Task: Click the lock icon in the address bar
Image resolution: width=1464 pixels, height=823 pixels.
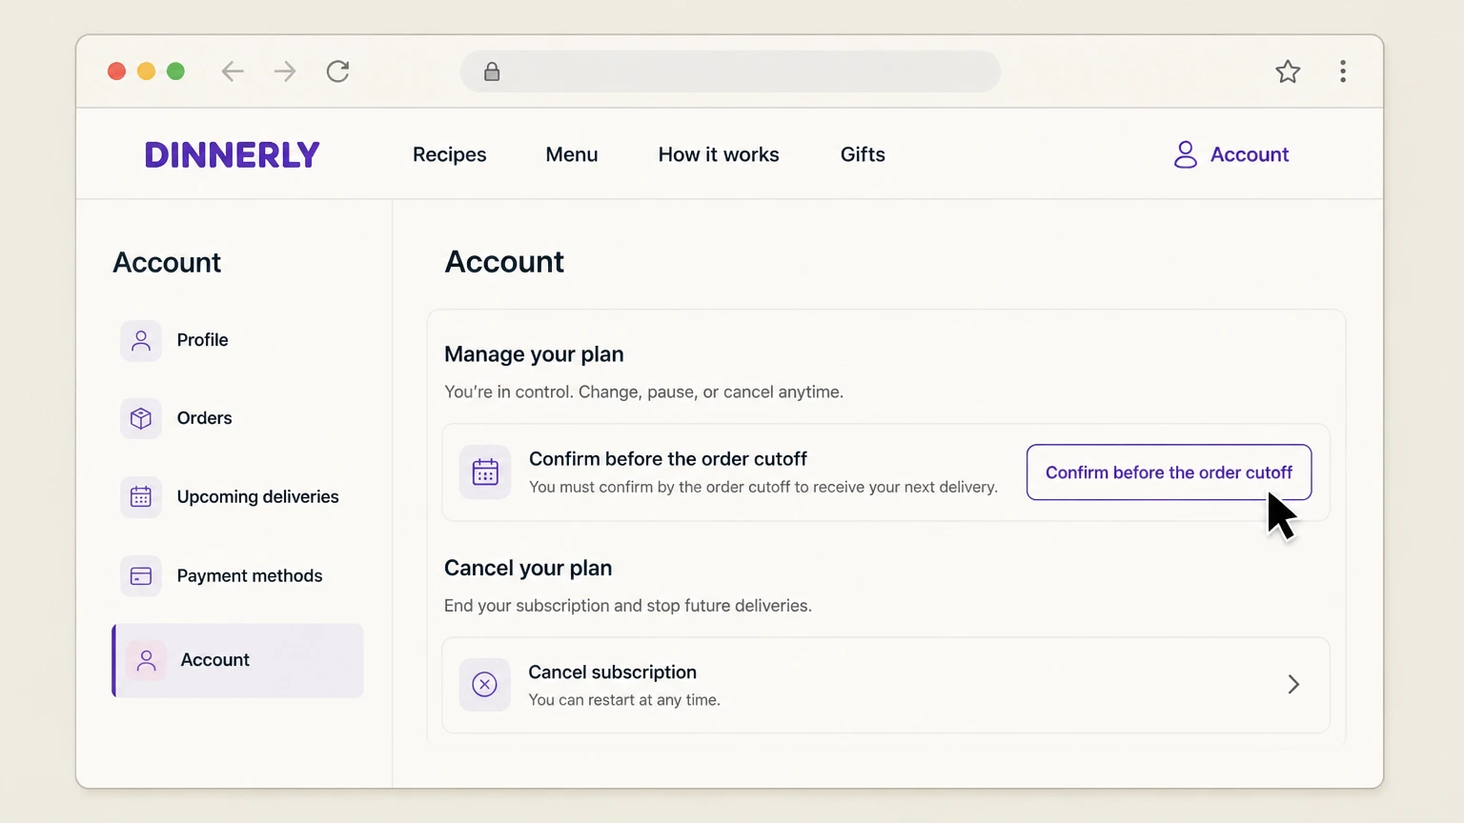Action: tap(492, 71)
